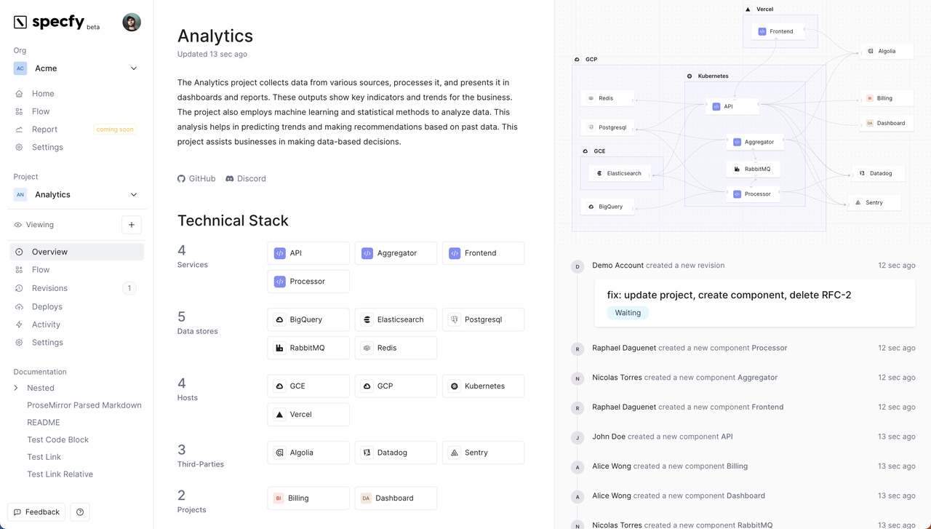The image size is (931, 529).
Task: Click the Specfy logo icon
Action: (20, 22)
